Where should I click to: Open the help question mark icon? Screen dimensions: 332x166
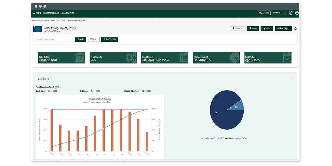click(297, 13)
